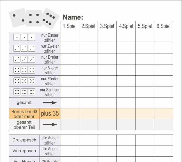Click the Viererpasch row label

click(24, 151)
